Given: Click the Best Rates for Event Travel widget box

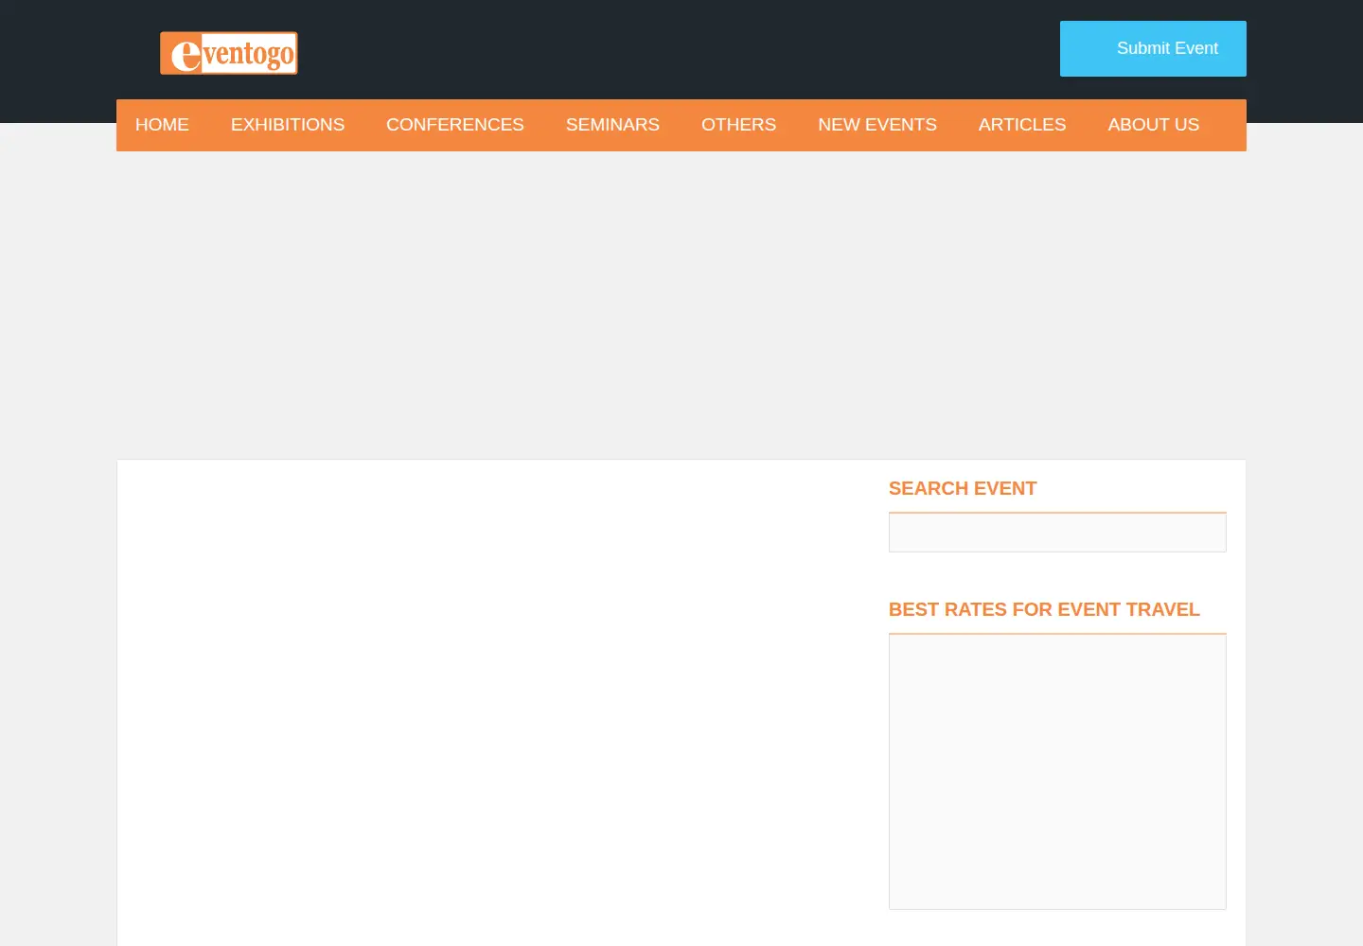Looking at the screenshot, I should (x=1057, y=772).
